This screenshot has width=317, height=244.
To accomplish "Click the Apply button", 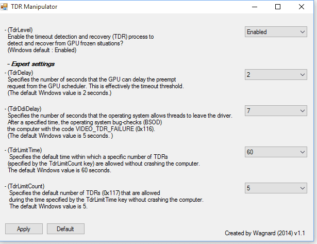I will tap(24, 229).
